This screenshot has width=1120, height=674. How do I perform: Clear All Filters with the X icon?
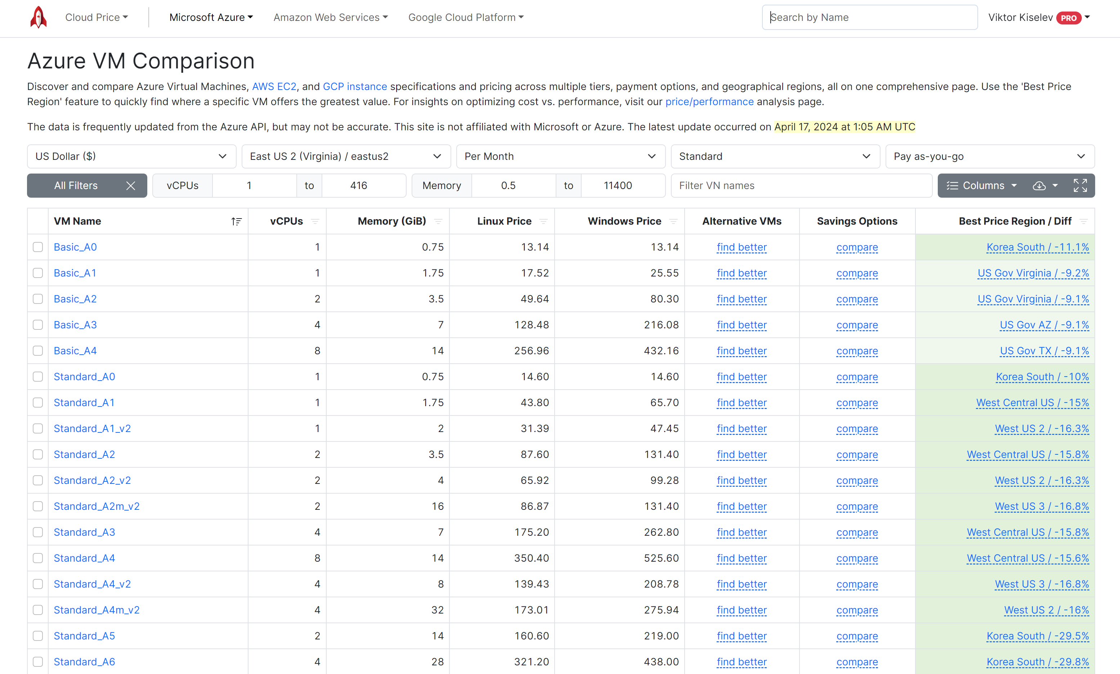point(131,186)
